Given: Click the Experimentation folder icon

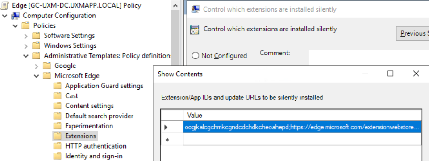Looking at the screenshot, I should [x=57, y=126].
